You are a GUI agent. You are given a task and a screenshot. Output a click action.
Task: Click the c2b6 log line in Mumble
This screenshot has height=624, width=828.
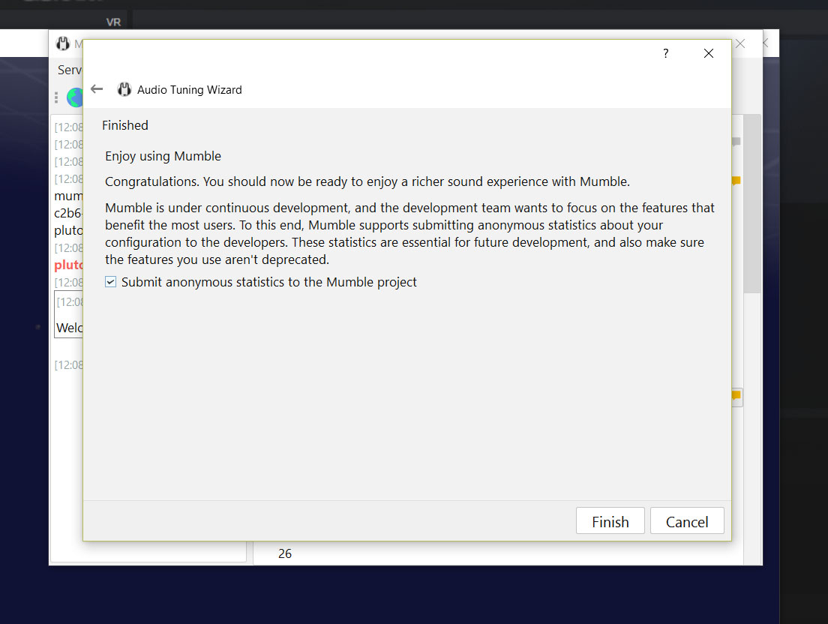click(x=69, y=213)
